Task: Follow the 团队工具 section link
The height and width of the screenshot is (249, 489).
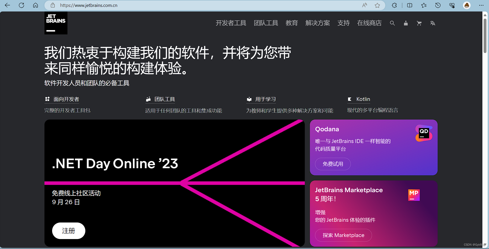Action: [165, 99]
